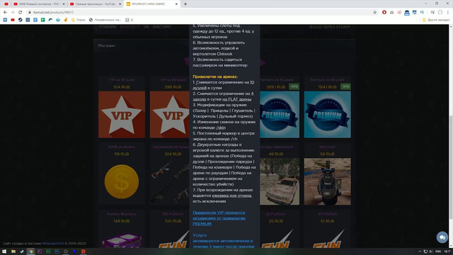Select the Premium 269.1 RUB product image
Viewport: 453px width, 255px height.
280,115
